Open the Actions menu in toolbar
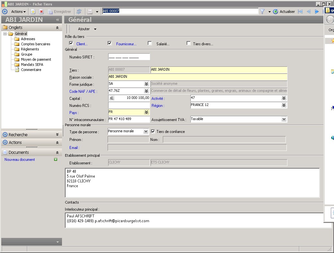Screen dimensions: 334x253 pos(18,12)
